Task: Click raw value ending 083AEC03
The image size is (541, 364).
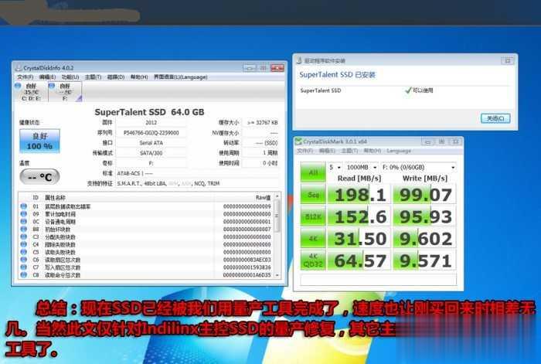Action: tap(247, 260)
